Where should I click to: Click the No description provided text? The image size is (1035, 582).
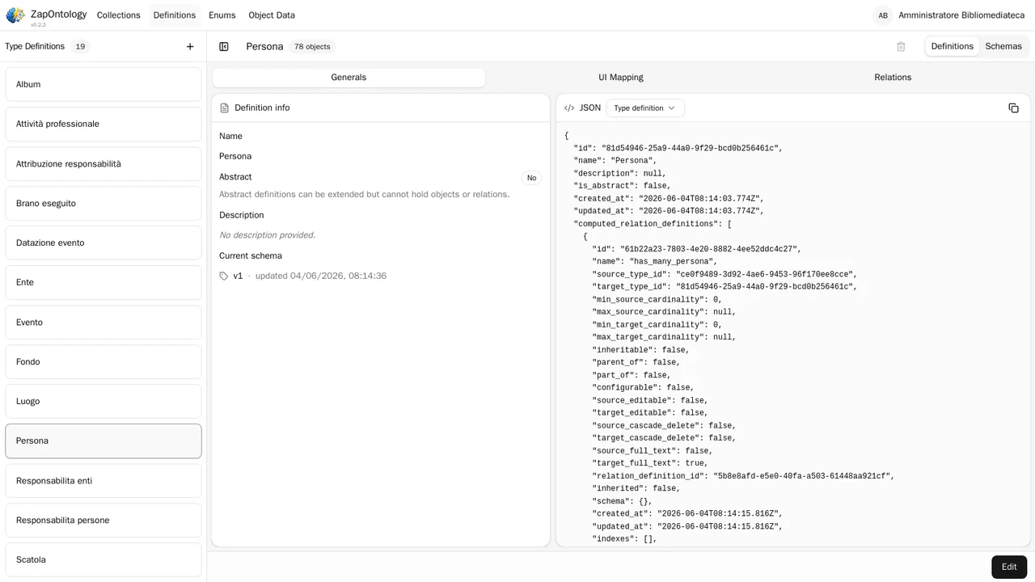[x=268, y=235]
